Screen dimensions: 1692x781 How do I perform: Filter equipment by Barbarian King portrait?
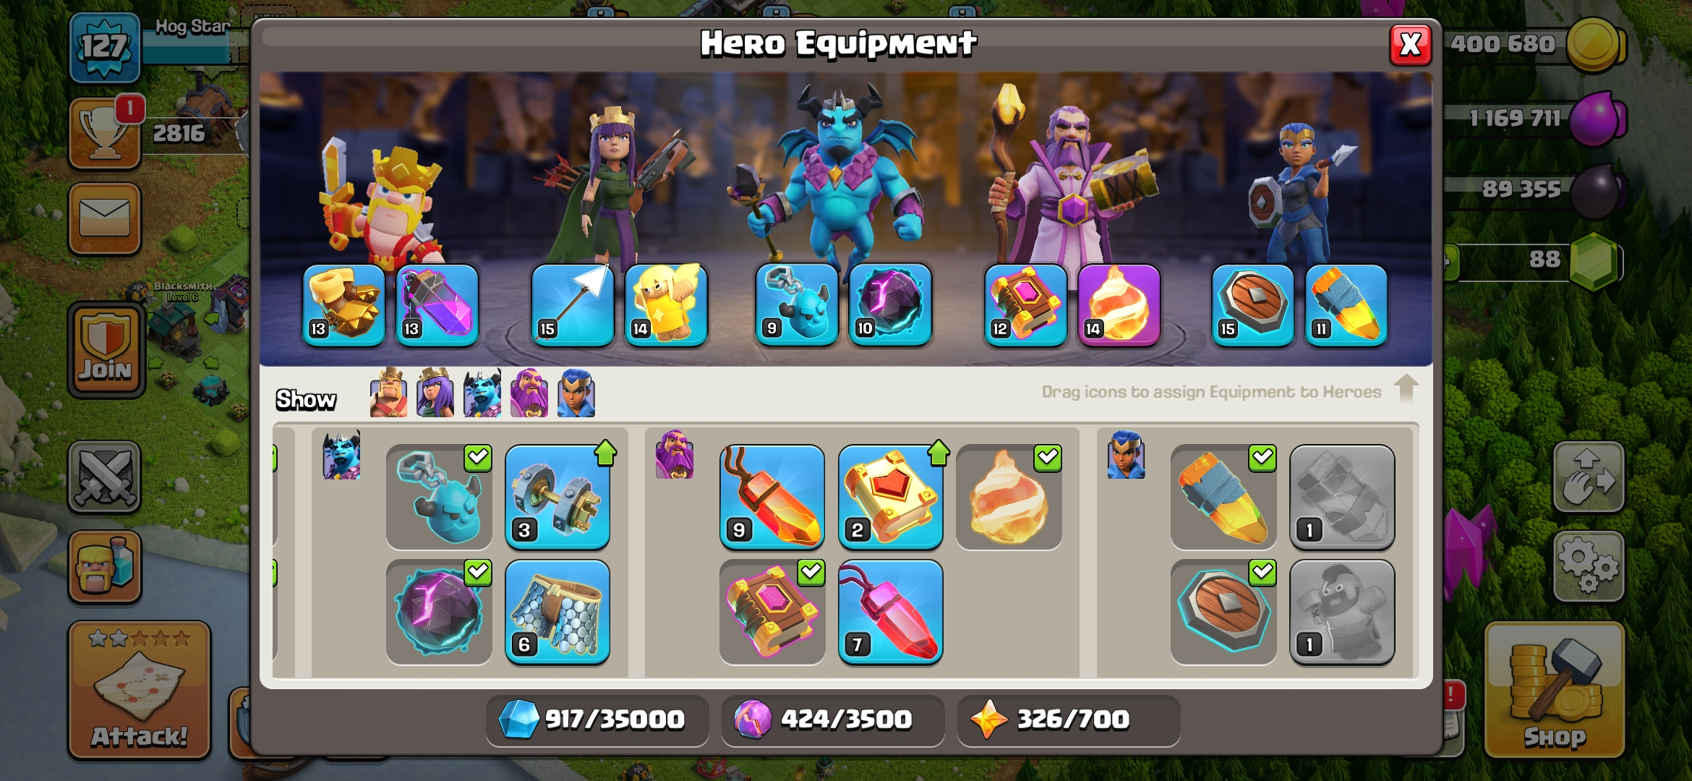click(x=388, y=393)
